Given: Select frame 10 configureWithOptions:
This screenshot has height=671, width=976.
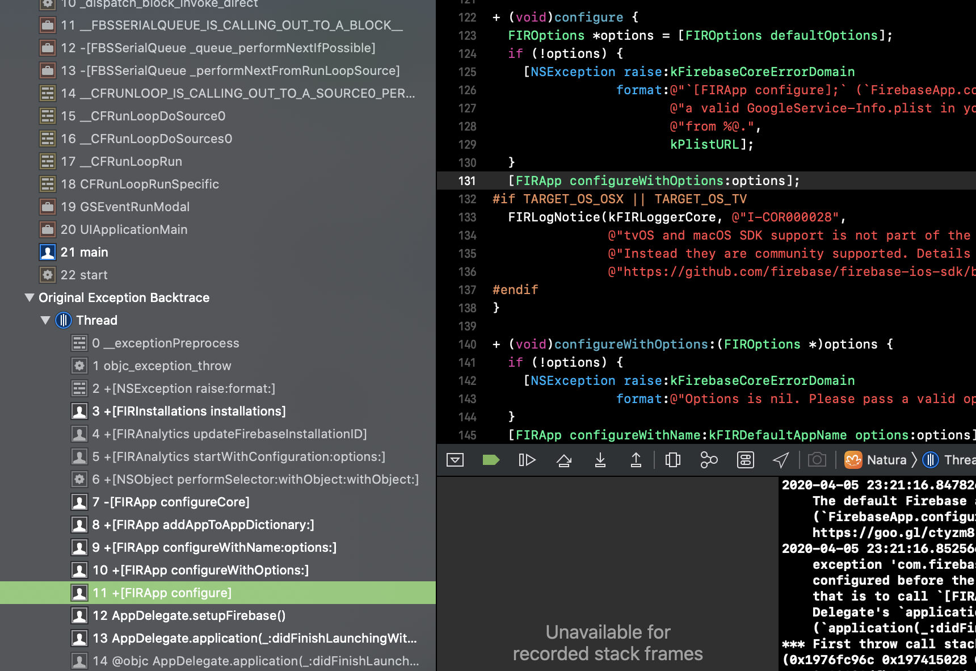Looking at the screenshot, I should tap(218, 570).
